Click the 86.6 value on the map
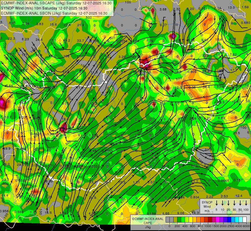The image size is (251, 231). click(206, 71)
